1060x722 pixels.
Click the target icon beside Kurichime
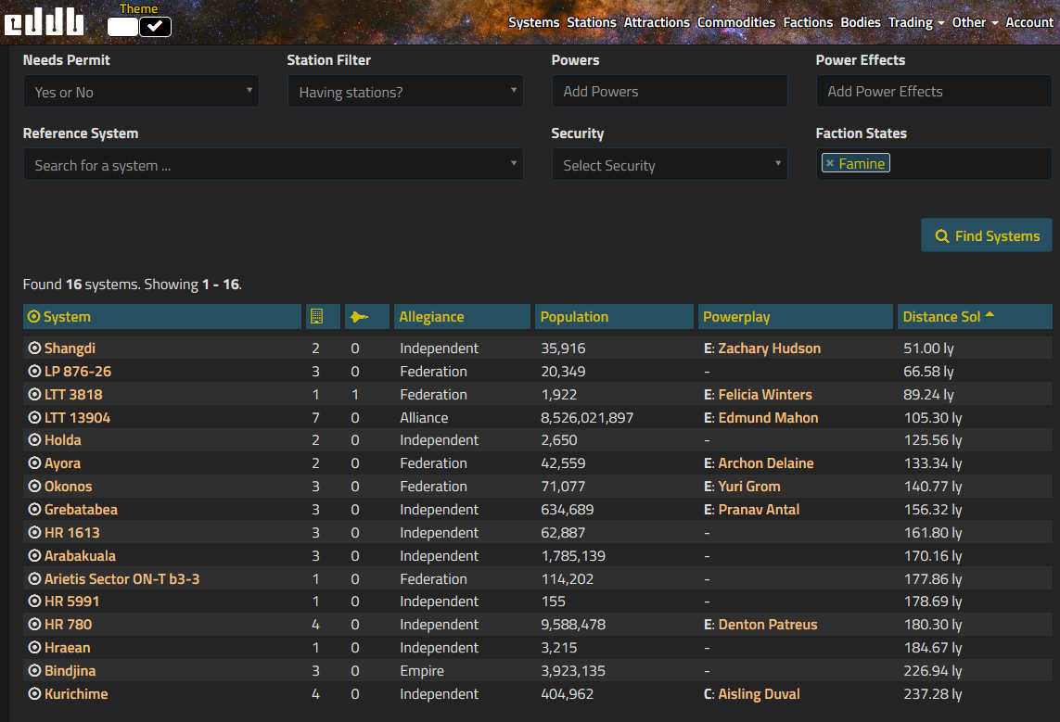tap(34, 693)
